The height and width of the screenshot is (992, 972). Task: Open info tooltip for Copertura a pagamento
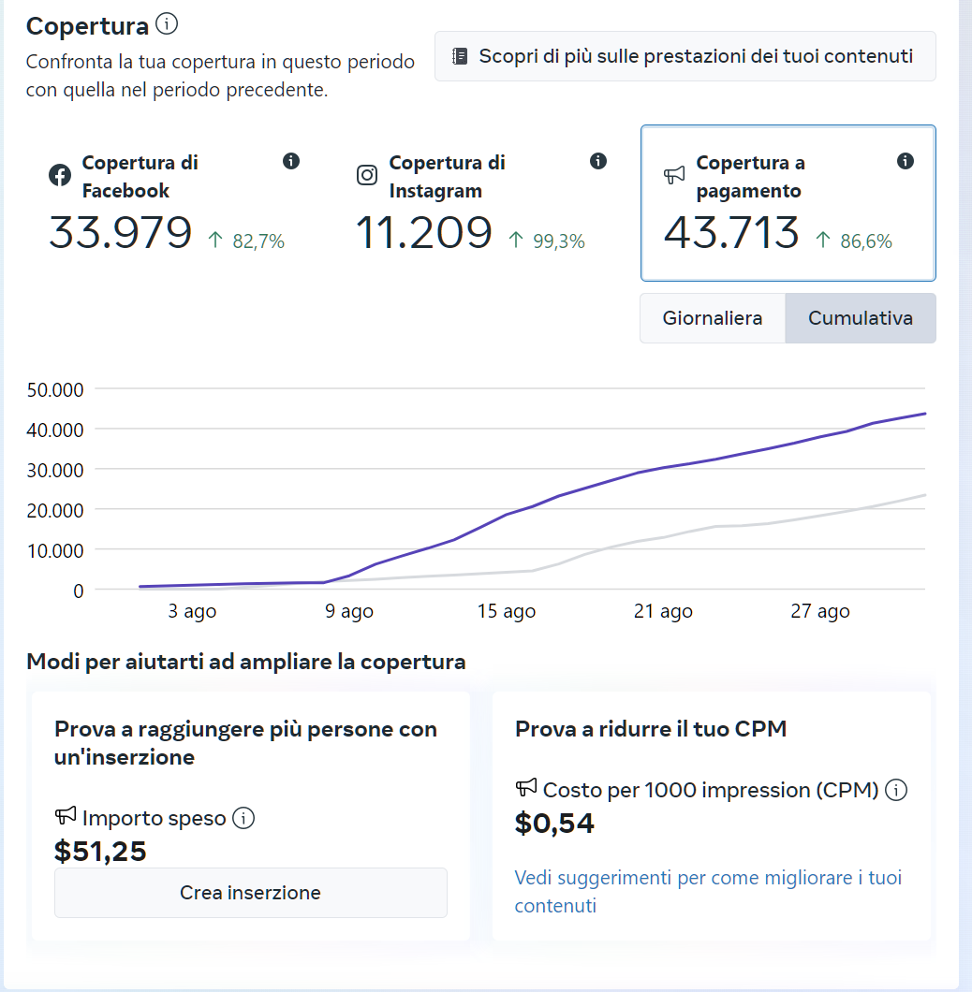coord(905,161)
